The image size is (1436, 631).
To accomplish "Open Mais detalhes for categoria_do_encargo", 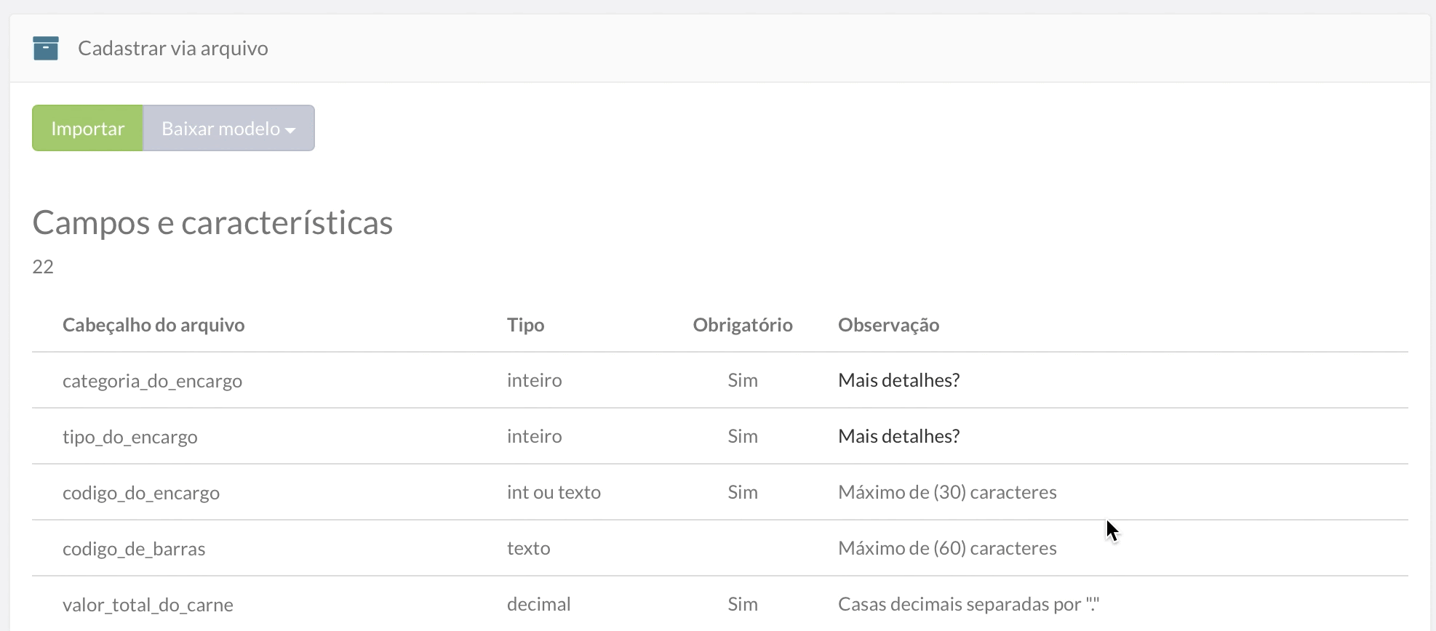I will (898, 380).
